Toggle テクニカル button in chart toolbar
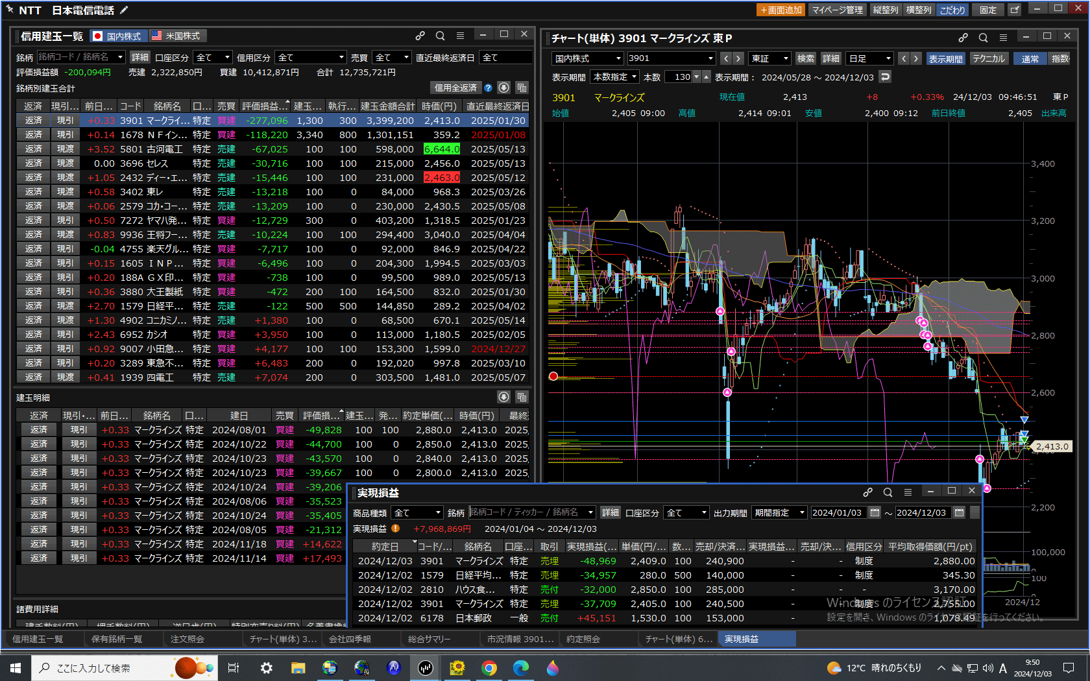 [989, 58]
